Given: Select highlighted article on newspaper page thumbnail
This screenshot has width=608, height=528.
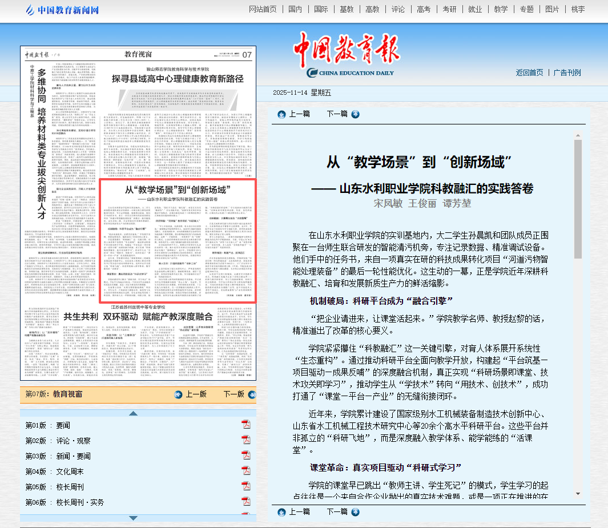Looking at the screenshot, I should 178,241.
